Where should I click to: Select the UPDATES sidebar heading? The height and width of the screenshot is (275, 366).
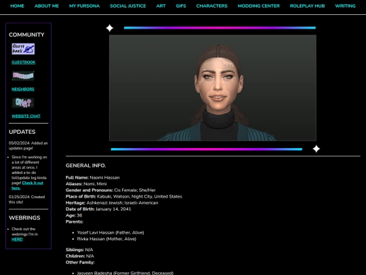22,132
